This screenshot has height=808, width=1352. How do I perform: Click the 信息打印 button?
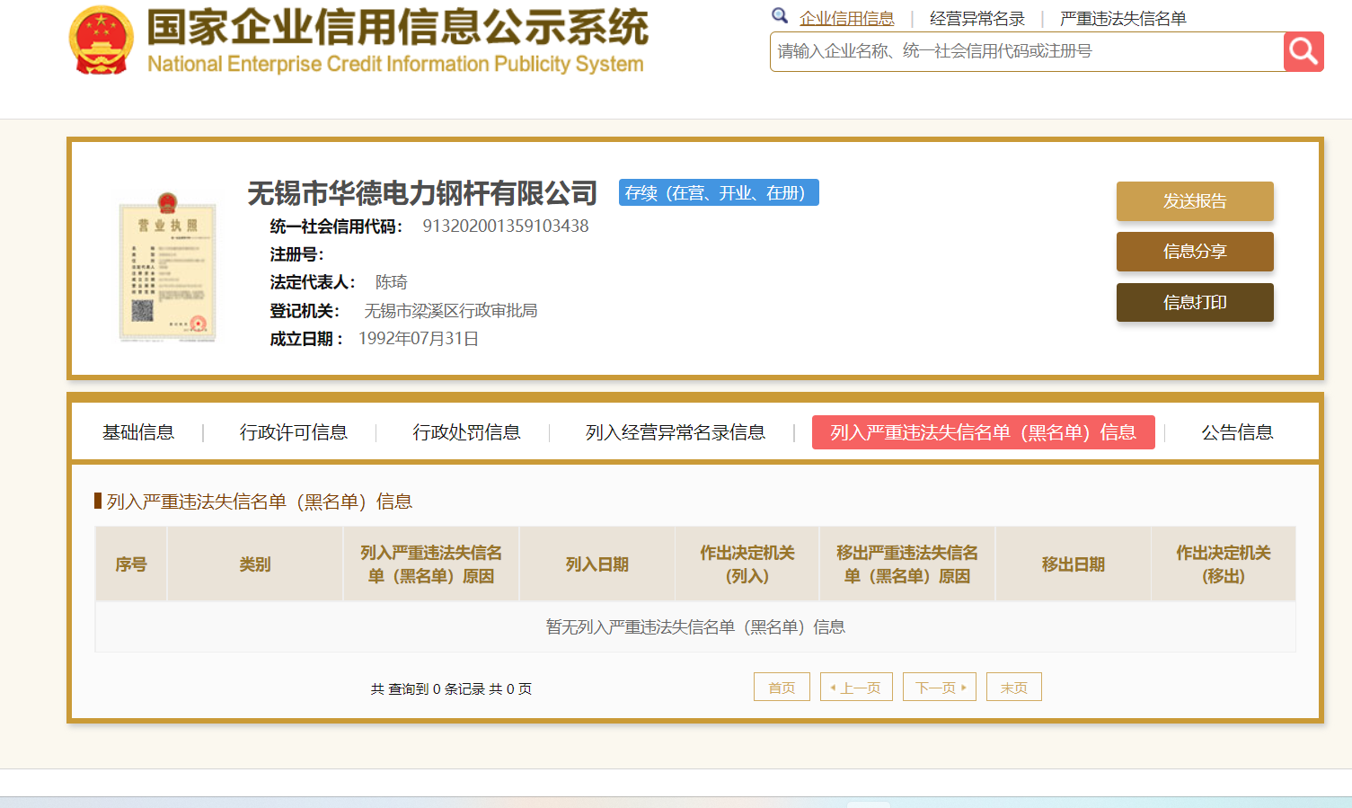1195,302
